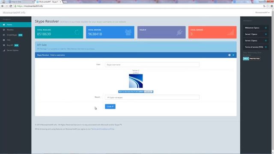Click the Skype Username input field
This screenshot has width=274, height=154.
tap(152, 65)
